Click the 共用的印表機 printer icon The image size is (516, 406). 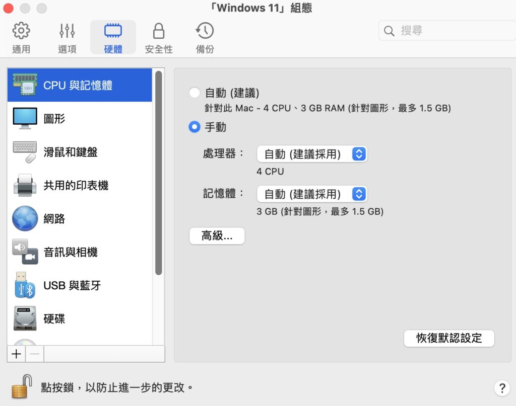click(25, 185)
